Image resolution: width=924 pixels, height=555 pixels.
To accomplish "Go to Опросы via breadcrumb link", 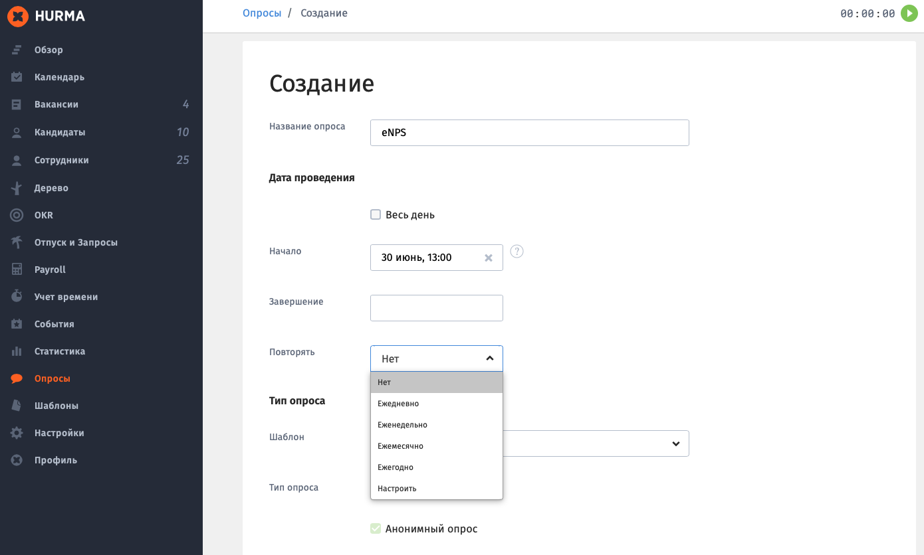I will (x=262, y=13).
